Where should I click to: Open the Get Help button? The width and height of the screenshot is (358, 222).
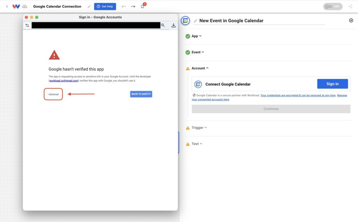105,6
